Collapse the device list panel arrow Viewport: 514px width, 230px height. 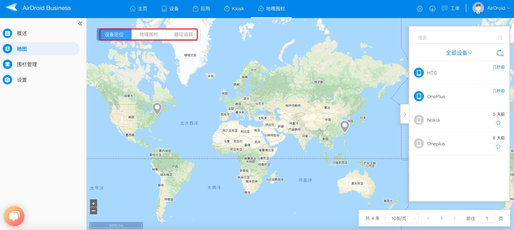point(405,114)
